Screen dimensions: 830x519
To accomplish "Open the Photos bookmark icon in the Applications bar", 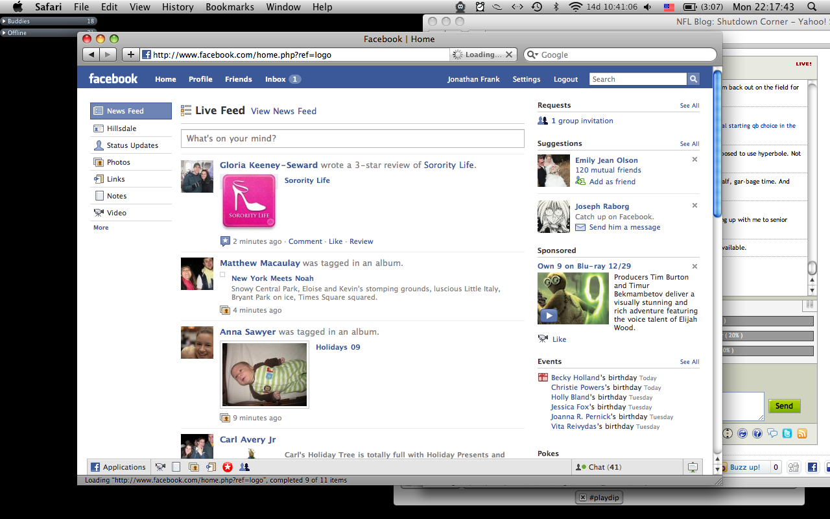I will click(194, 467).
